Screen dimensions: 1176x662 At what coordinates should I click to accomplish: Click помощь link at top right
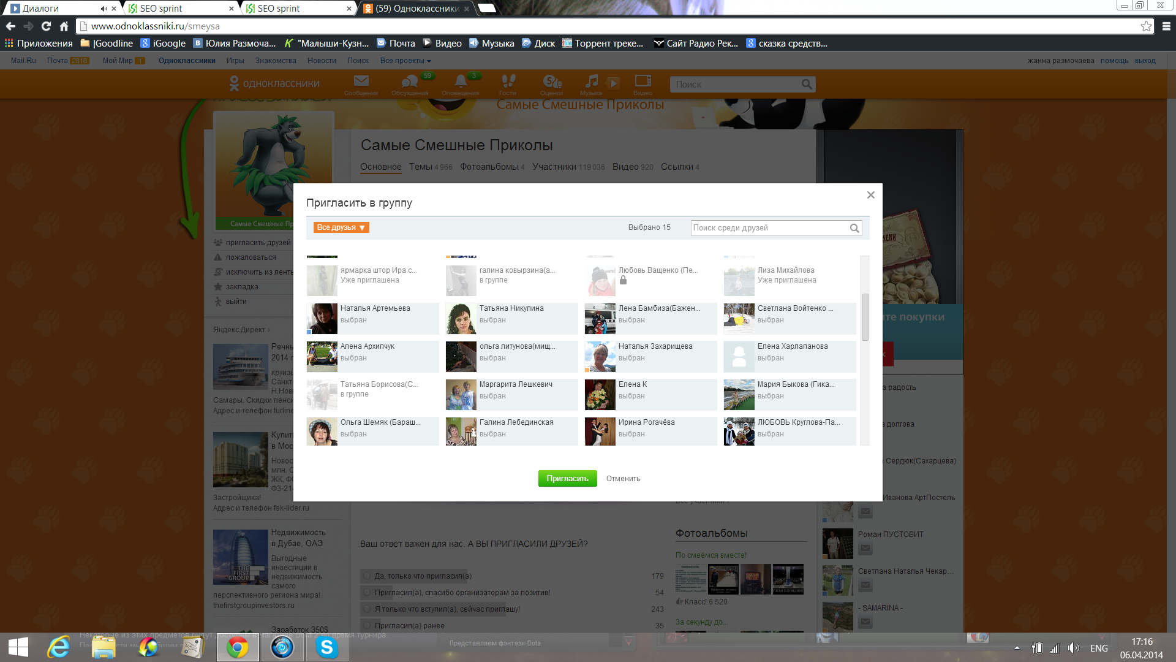coord(1114,61)
